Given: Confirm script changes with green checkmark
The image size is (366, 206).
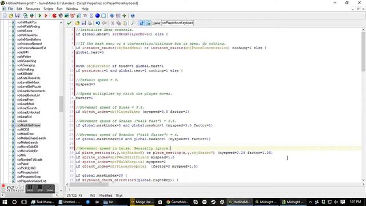Looking at the screenshot, I should (x=69, y=23).
